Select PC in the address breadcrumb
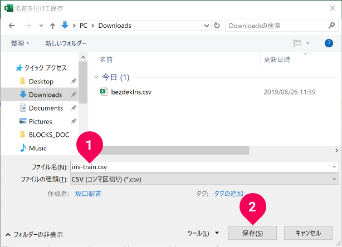This screenshot has width=342, height=247. click(x=84, y=26)
